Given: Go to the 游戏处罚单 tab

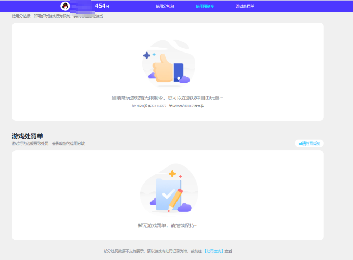Looking at the screenshot, I should (x=245, y=6).
